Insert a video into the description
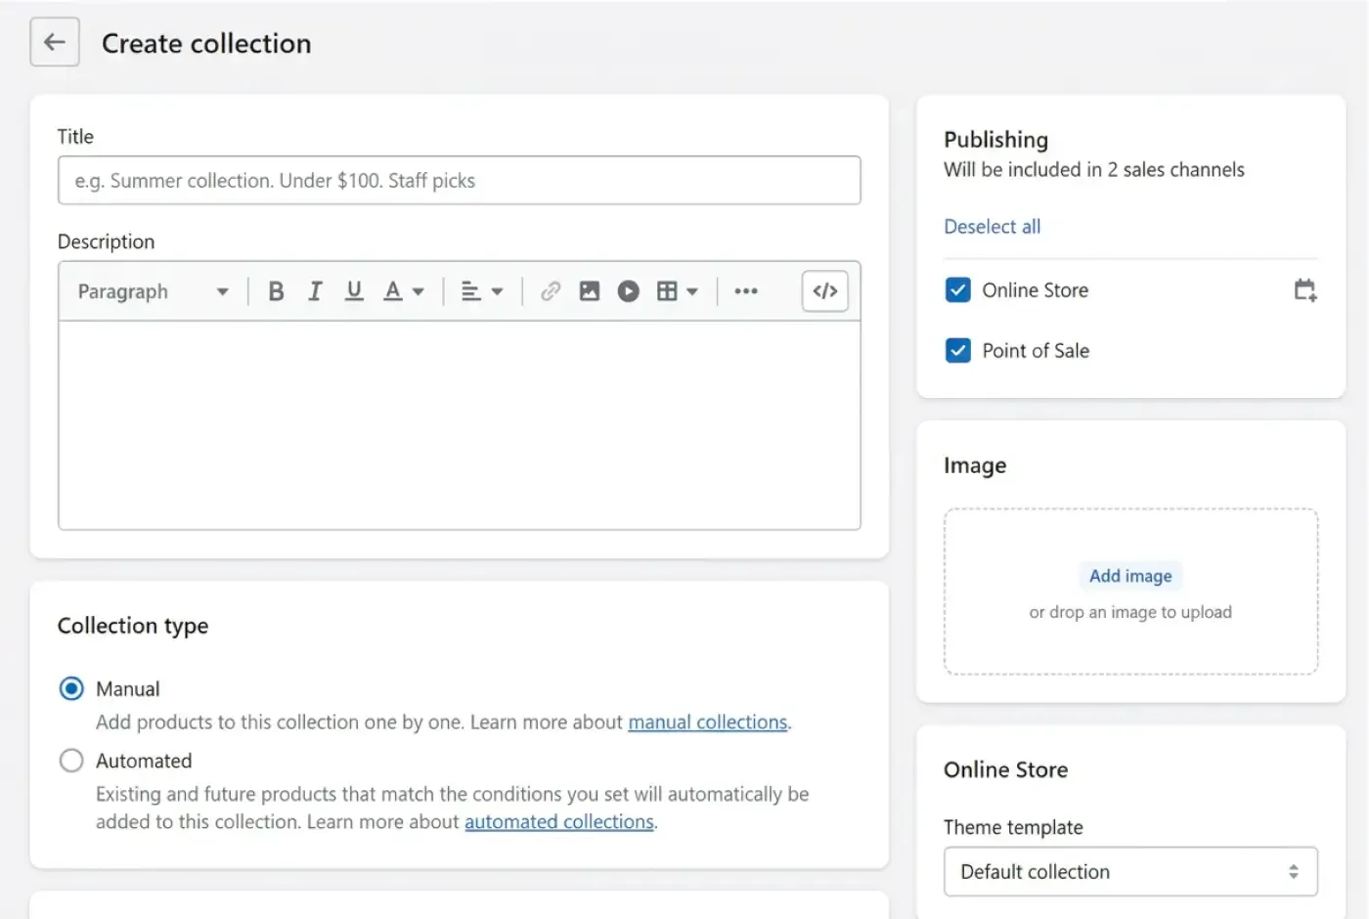1369x919 pixels. coord(628,290)
